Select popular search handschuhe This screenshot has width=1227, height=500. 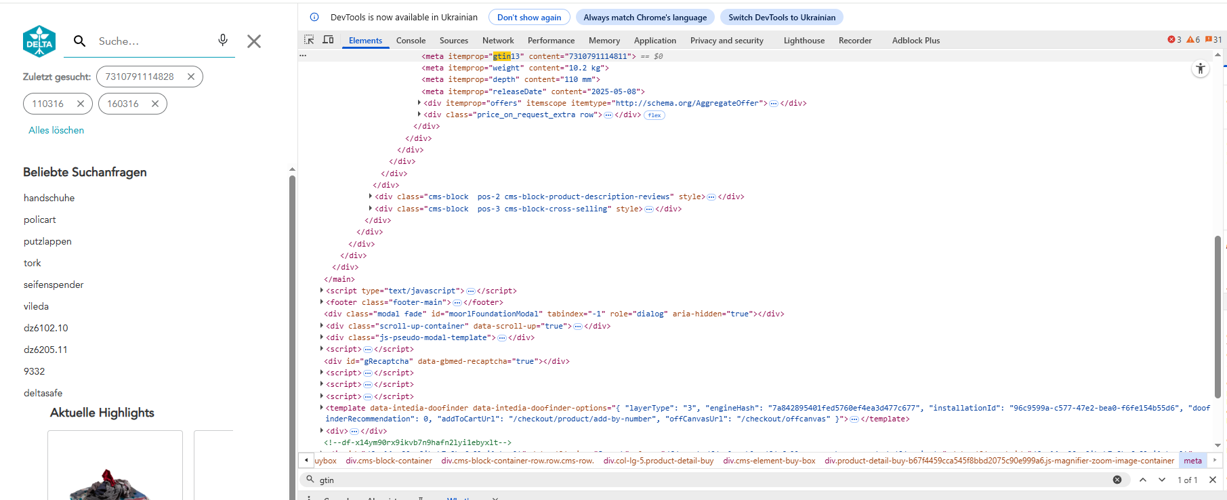tap(49, 198)
